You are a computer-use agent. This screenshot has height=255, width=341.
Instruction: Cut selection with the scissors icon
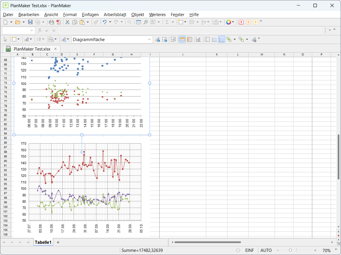[67, 22]
